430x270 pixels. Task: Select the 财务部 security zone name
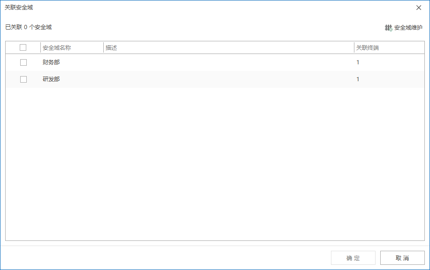click(51, 62)
